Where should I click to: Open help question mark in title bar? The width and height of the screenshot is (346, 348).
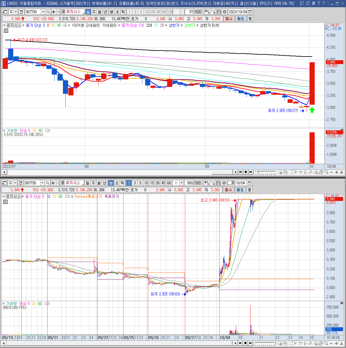point(324,3)
